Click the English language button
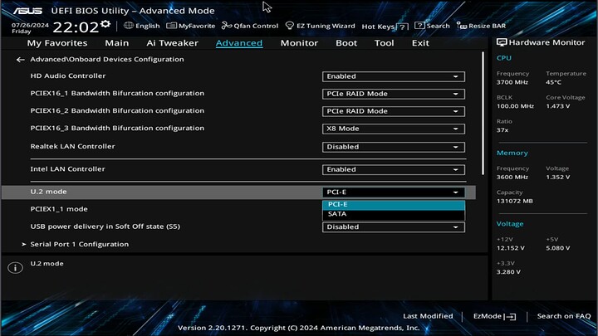Viewport: 598px width, 336px height. [148, 26]
